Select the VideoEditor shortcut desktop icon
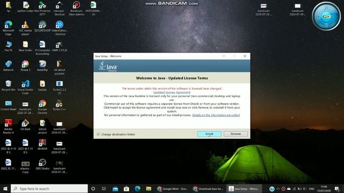This screenshot has height=193, width=344. point(59,28)
